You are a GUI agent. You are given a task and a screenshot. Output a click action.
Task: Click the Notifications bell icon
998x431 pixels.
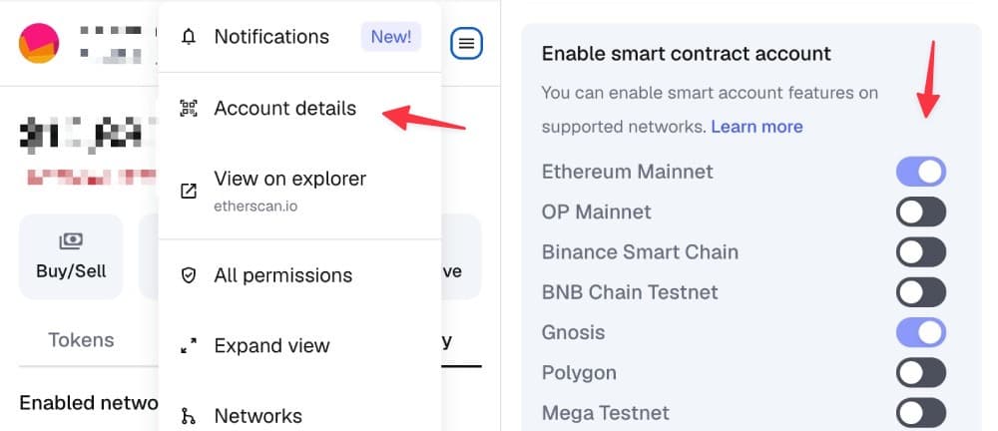coord(189,37)
